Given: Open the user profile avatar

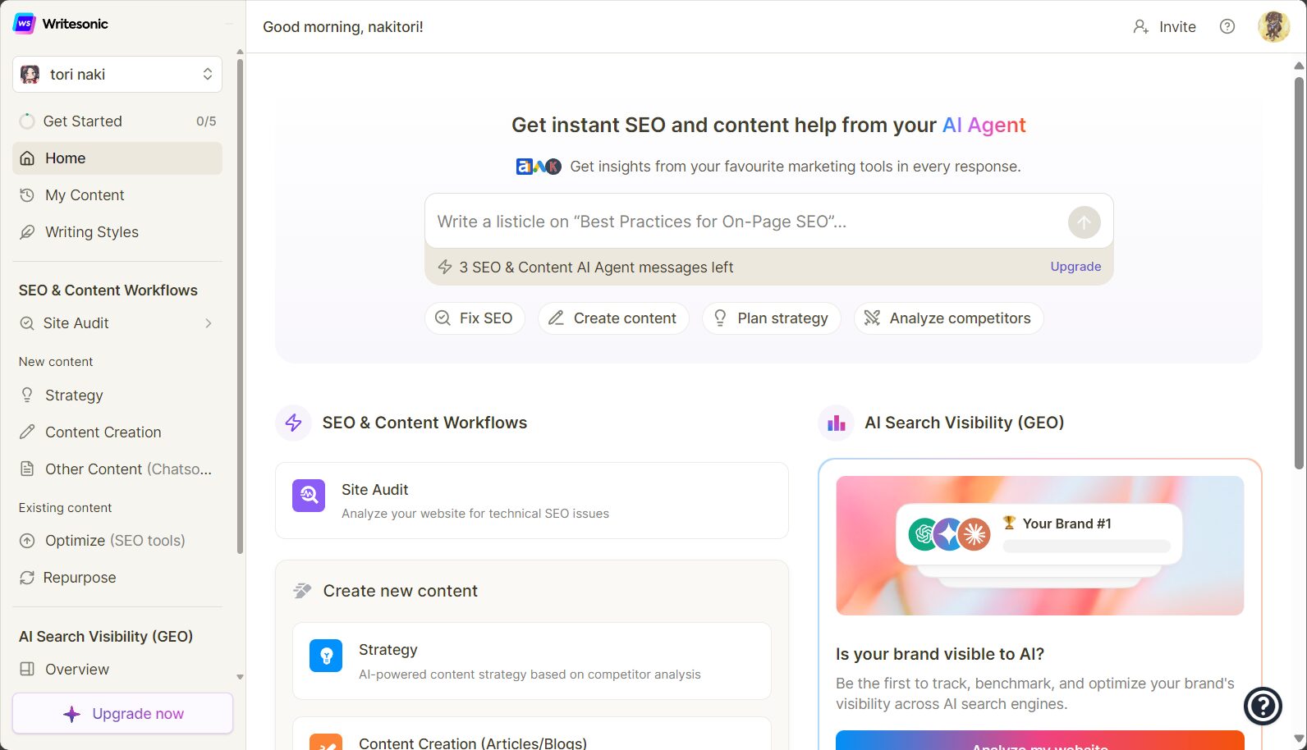Looking at the screenshot, I should (1273, 27).
